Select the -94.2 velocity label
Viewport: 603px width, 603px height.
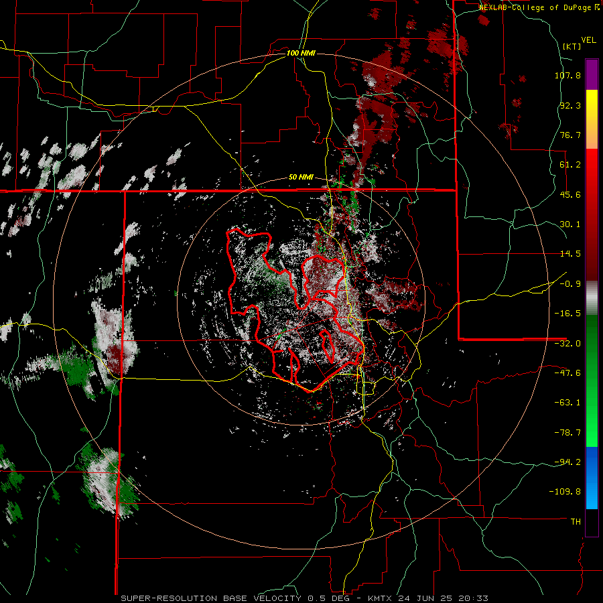click(x=567, y=462)
